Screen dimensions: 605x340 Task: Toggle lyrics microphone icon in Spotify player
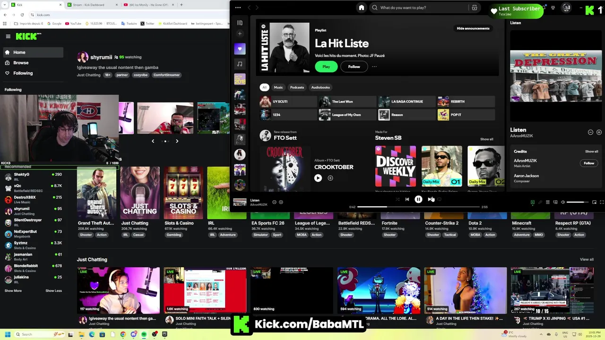click(x=540, y=202)
